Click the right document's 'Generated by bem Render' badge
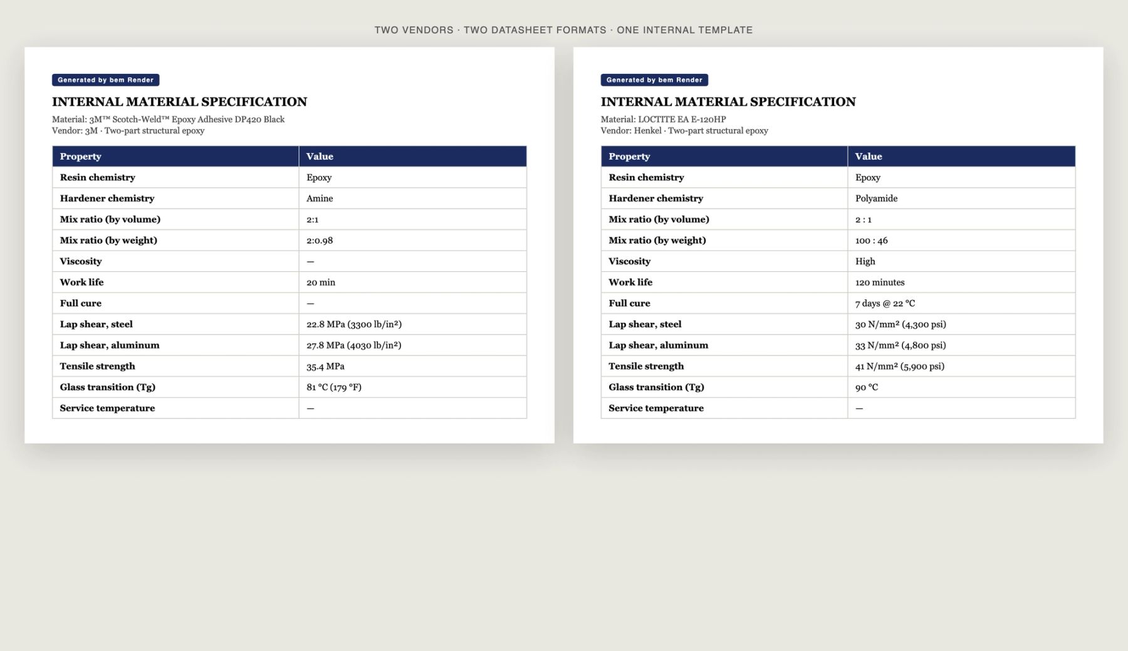Screen dimensions: 1128x651 (x=654, y=80)
